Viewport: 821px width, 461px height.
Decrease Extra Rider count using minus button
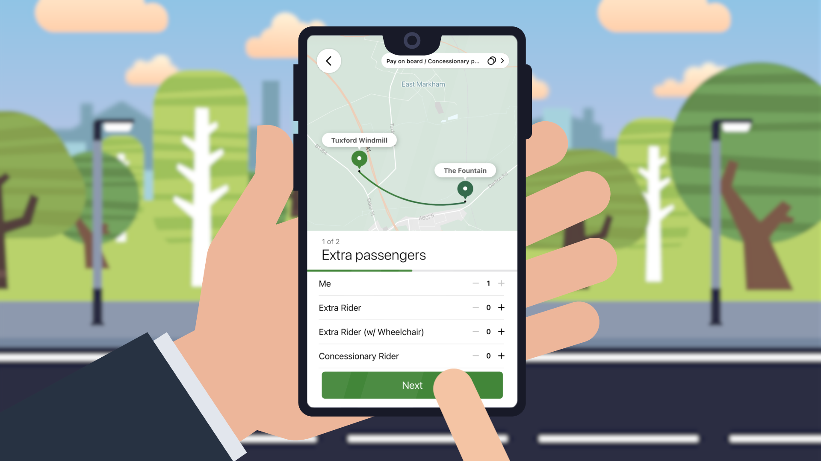pos(475,307)
